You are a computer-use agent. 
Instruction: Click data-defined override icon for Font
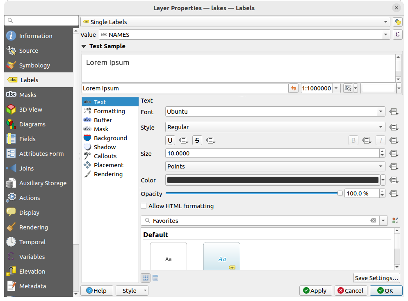(x=394, y=112)
